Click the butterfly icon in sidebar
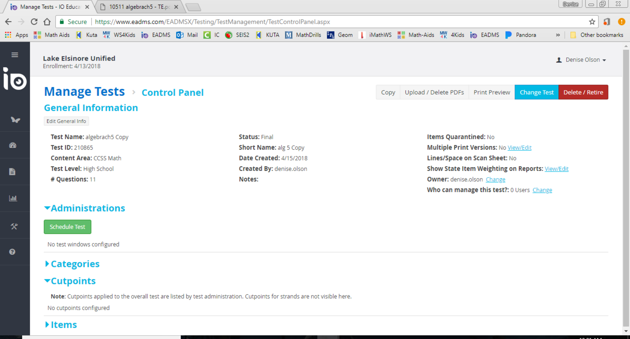 point(15,120)
